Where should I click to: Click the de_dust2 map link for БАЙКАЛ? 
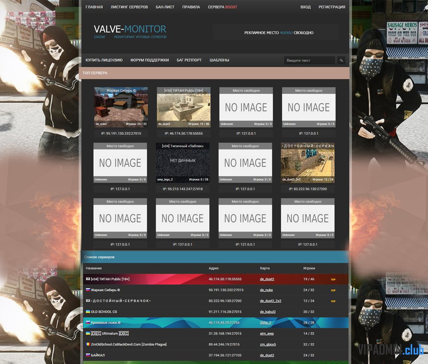(x=267, y=355)
